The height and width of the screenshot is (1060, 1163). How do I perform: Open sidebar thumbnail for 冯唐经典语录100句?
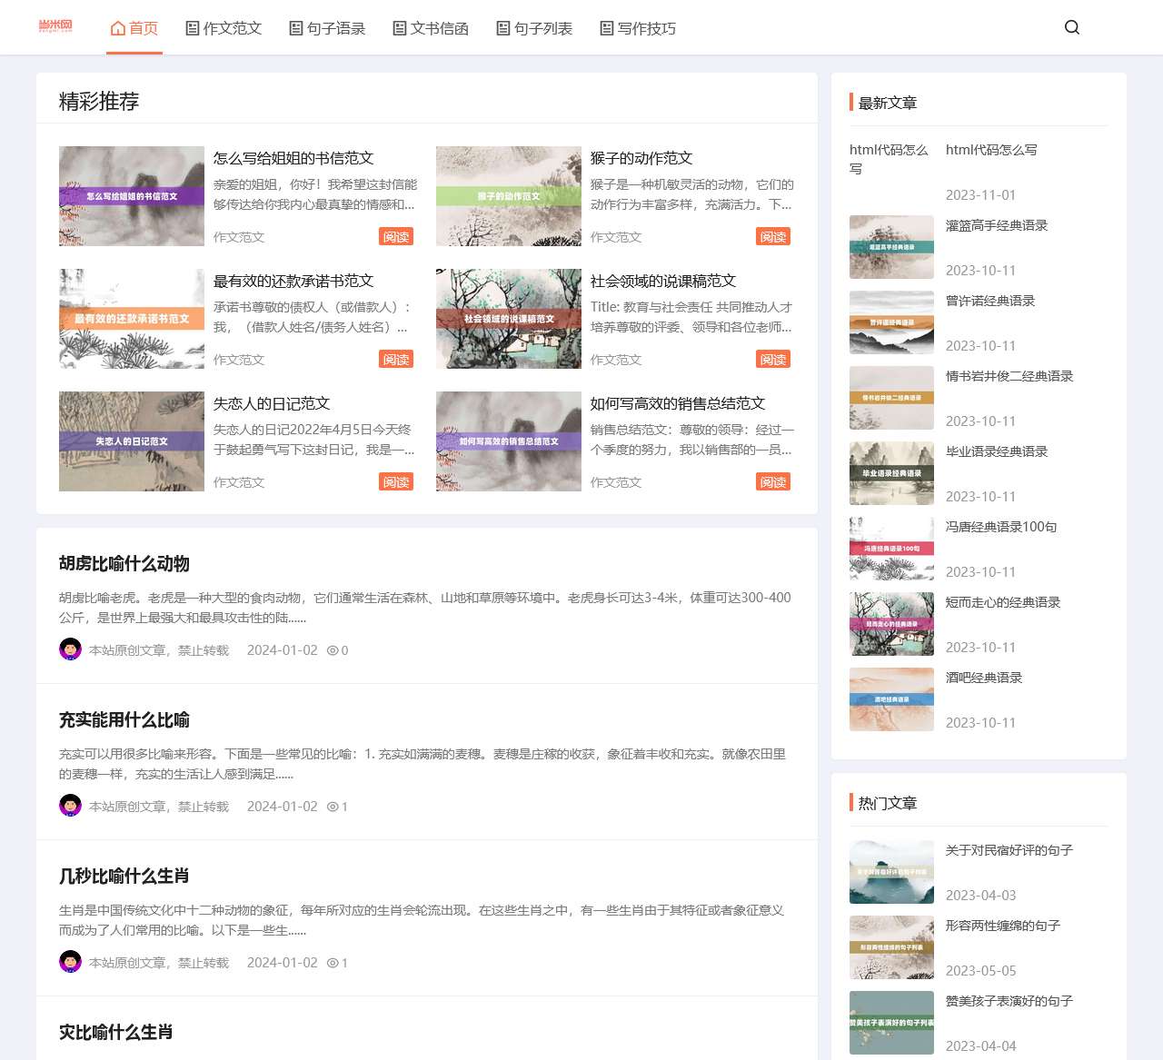pyautogui.click(x=891, y=549)
